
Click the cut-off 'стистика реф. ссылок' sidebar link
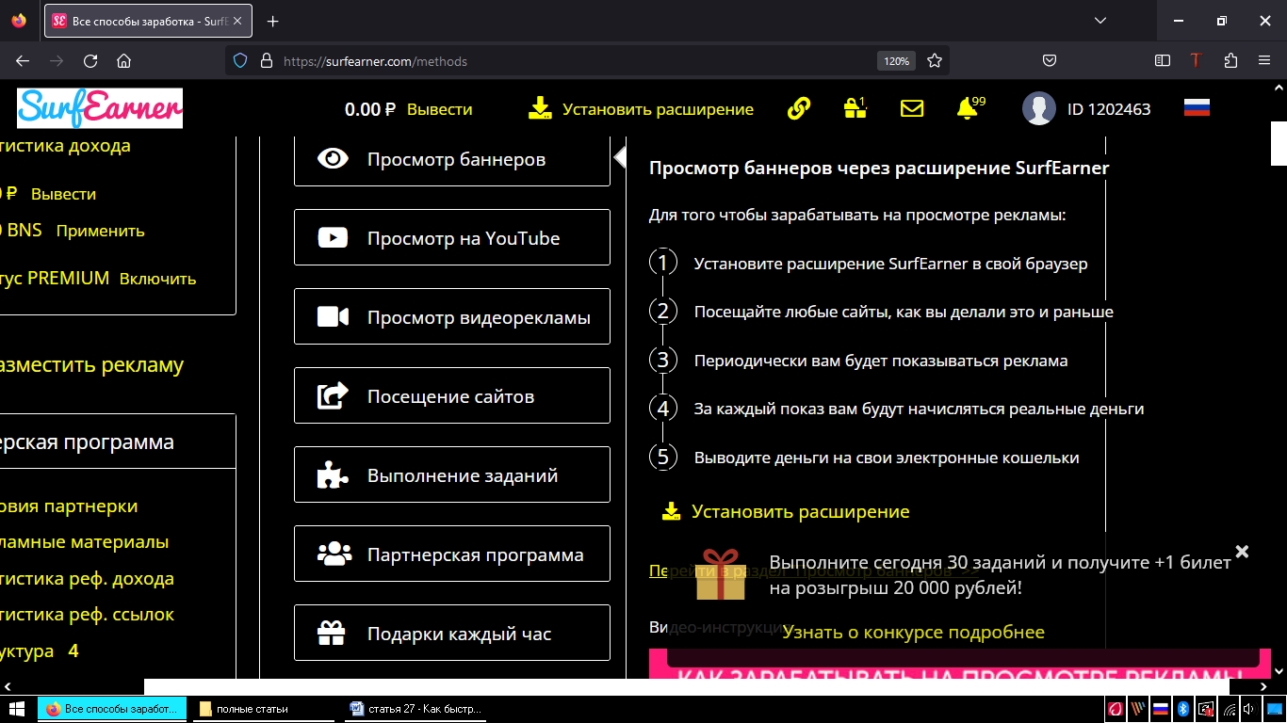click(x=87, y=615)
